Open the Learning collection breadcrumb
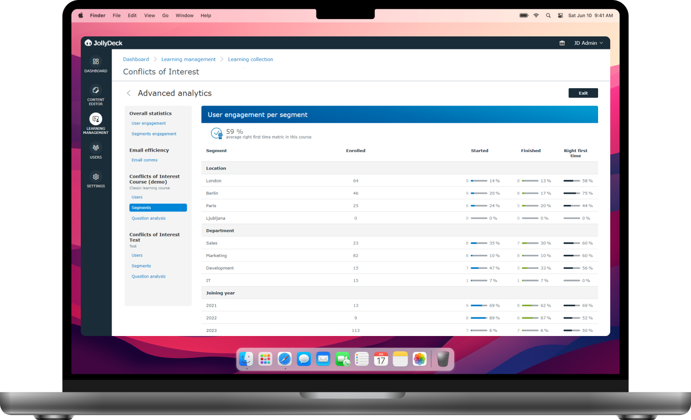This screenshot has width=691, height=420. tap(250, 59)
